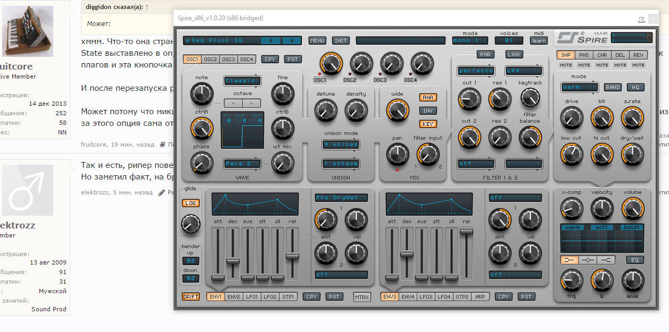The image size is (669, 332).
Task: Toggle the INV phase invert button
Action: (x=428, y=110)
